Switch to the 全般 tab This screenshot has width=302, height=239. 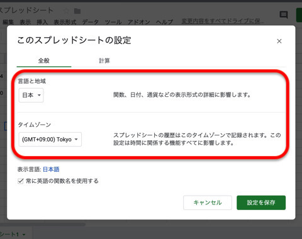click(x=44, y=61)
